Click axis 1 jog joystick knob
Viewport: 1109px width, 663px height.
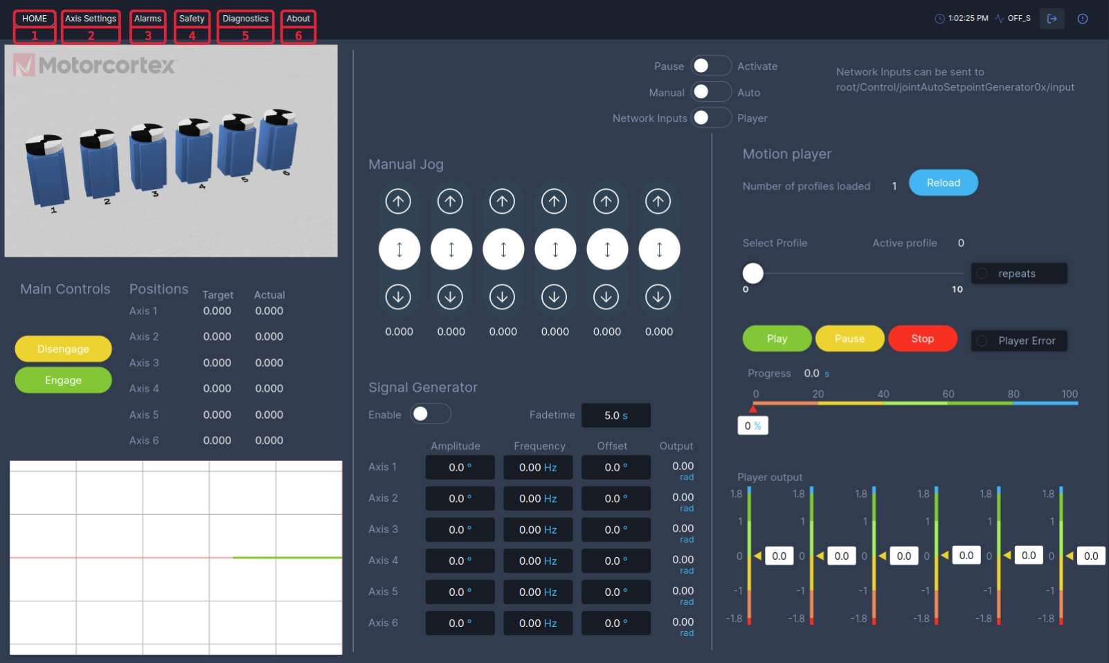pos(399,249)
